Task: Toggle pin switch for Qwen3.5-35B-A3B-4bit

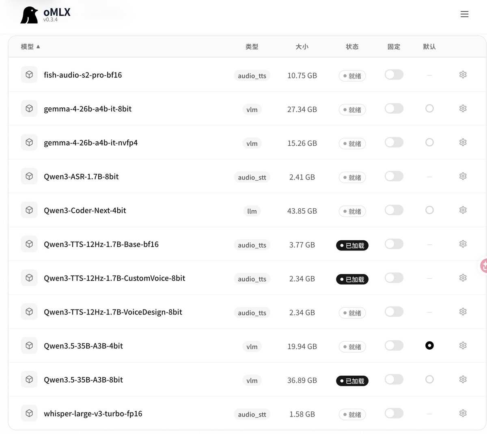Action: coord(394,346)
